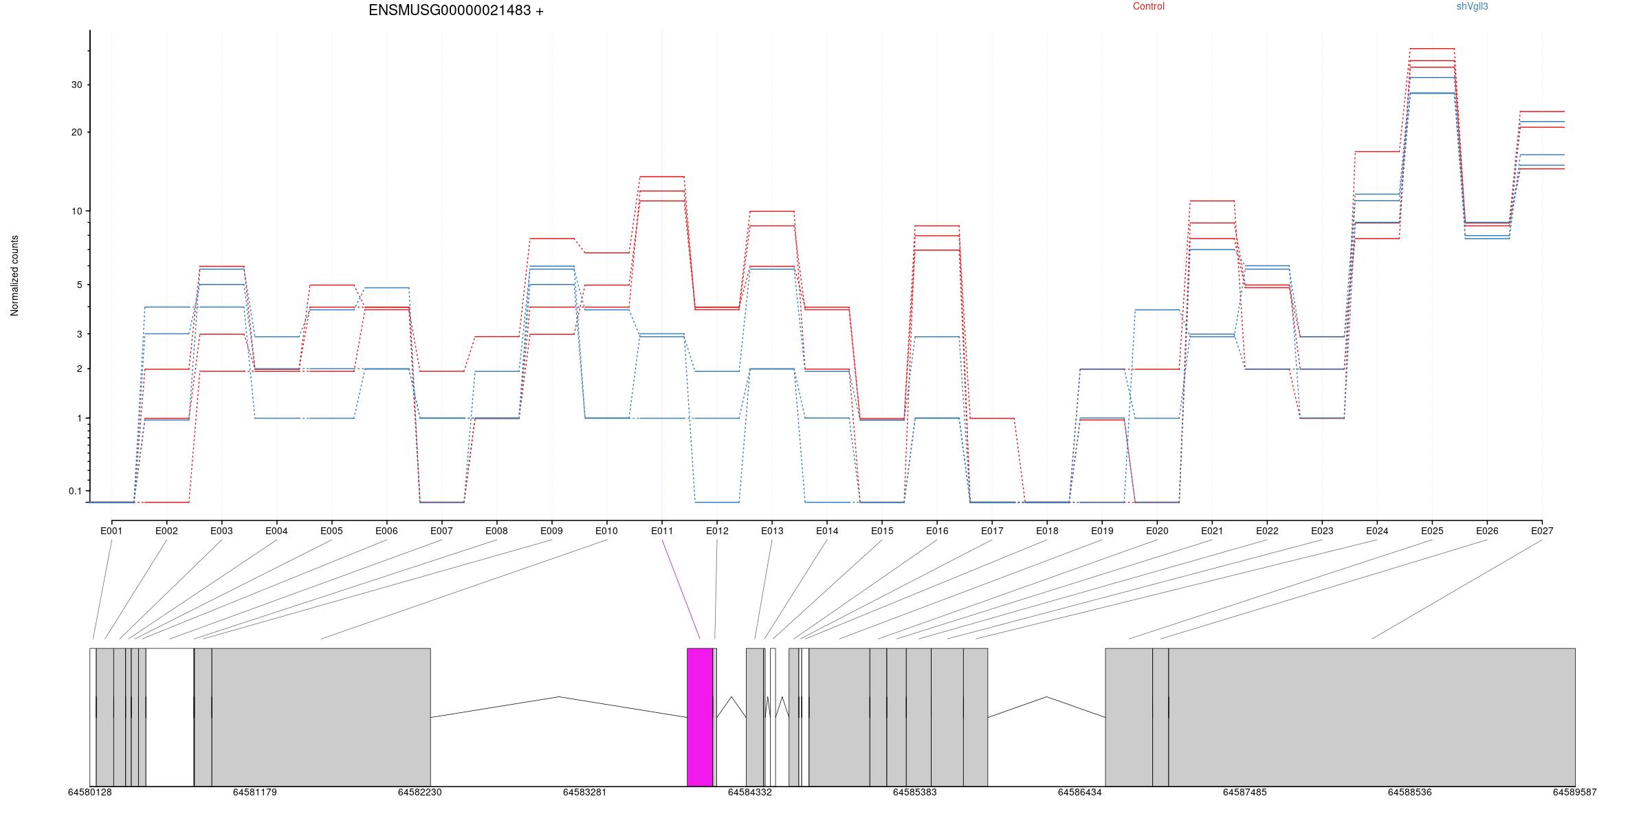Click genomic coordinate 64580128
This screenshot has height=825, width=1650.
coord(89,792)
